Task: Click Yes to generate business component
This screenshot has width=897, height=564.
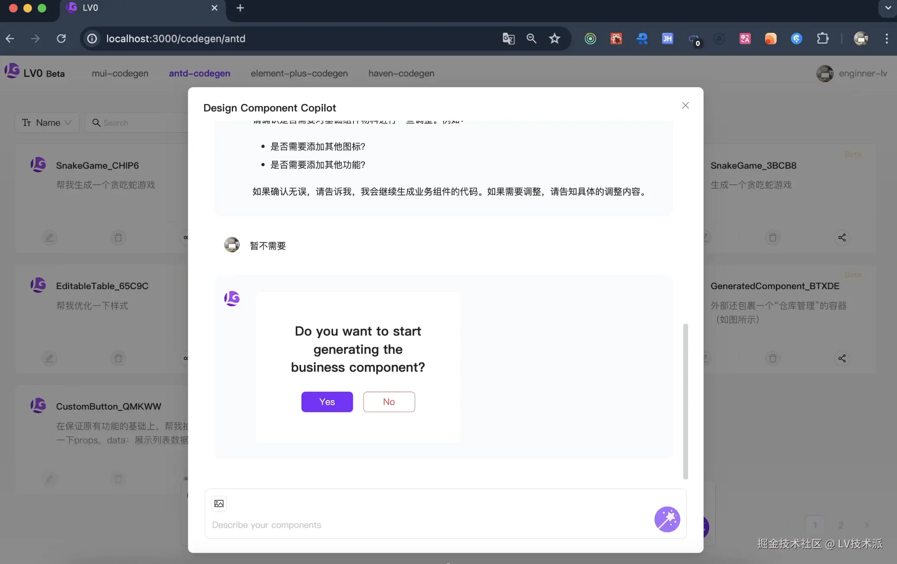Action: point(327,402)
